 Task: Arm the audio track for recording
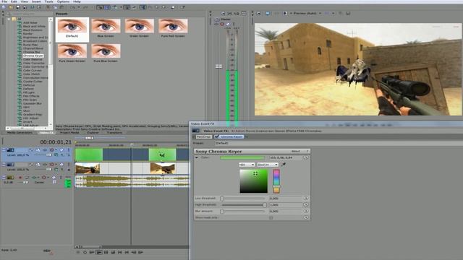click(20, 178)
